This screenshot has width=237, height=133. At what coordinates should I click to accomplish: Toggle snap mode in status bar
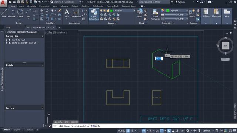point(132,130)
